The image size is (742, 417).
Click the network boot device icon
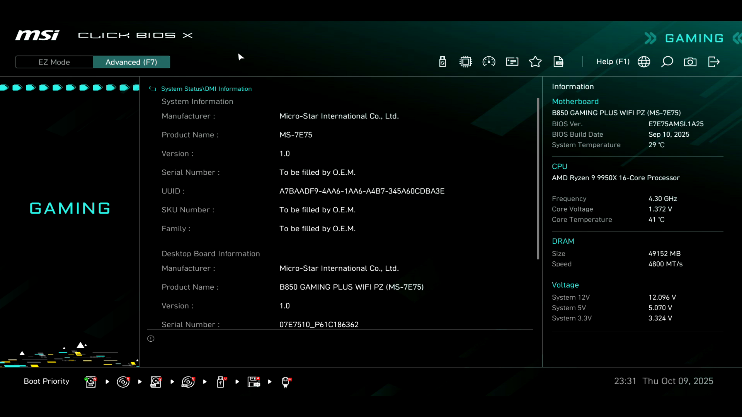[x=286, y=382]
